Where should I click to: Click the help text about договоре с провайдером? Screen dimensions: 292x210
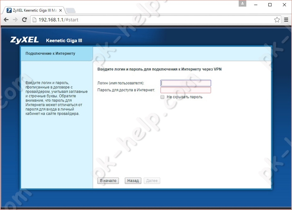coord(56,98)
